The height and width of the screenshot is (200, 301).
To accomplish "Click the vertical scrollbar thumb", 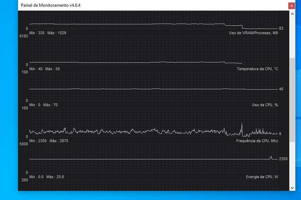I will (x=292, y=100).
